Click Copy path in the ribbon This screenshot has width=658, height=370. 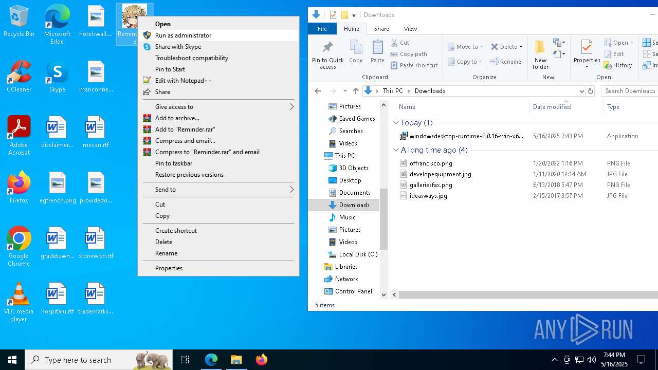pos(409,54)
